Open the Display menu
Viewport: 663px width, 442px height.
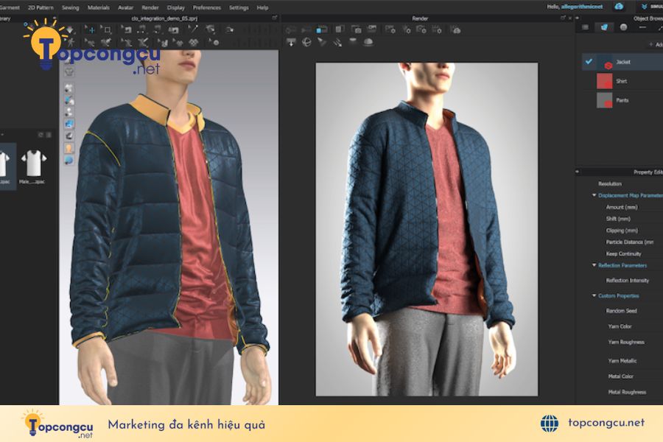pos(176,7)
